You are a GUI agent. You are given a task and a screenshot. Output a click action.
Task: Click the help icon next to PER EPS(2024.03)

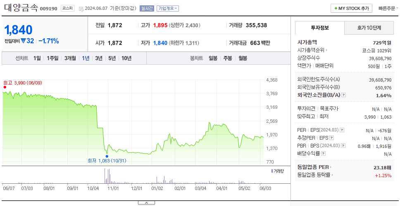tap(342, 130)
